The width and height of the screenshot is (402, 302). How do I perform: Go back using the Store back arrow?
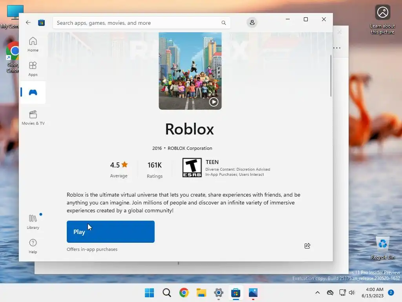pos(28,22)
